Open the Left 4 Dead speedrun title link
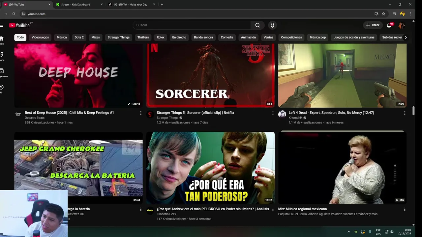422x237 pixels. coord(331,113)
